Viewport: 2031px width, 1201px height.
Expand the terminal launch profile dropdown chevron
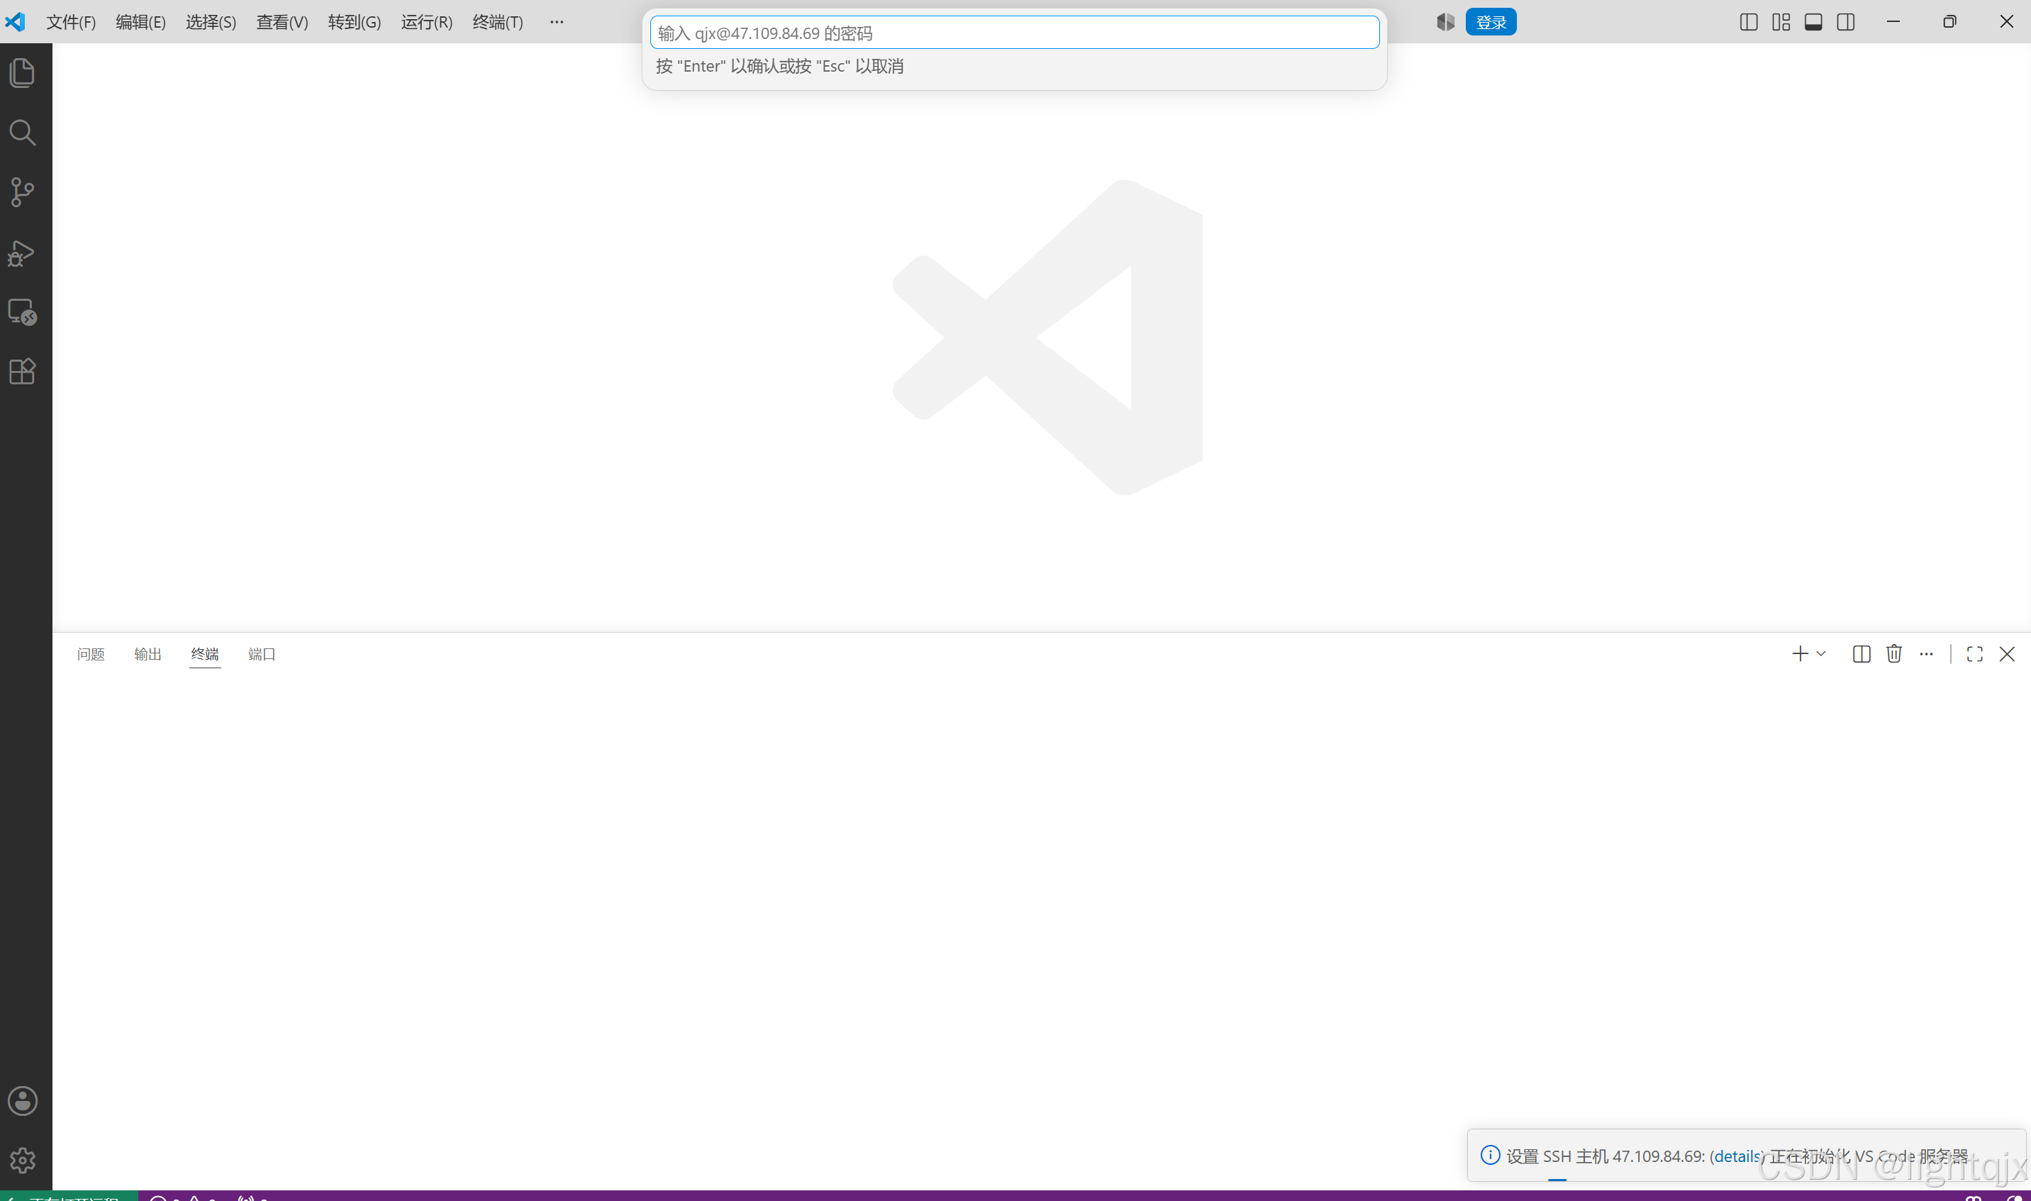click(1820, 654)
